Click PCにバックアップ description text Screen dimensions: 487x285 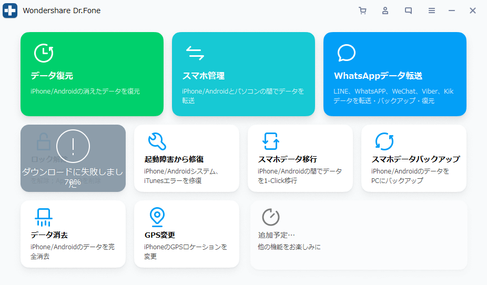click(x=397, y=181)
